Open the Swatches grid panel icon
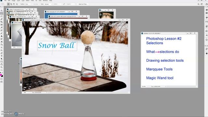Viewport: 208px width, 117px height. coord(207,13)
